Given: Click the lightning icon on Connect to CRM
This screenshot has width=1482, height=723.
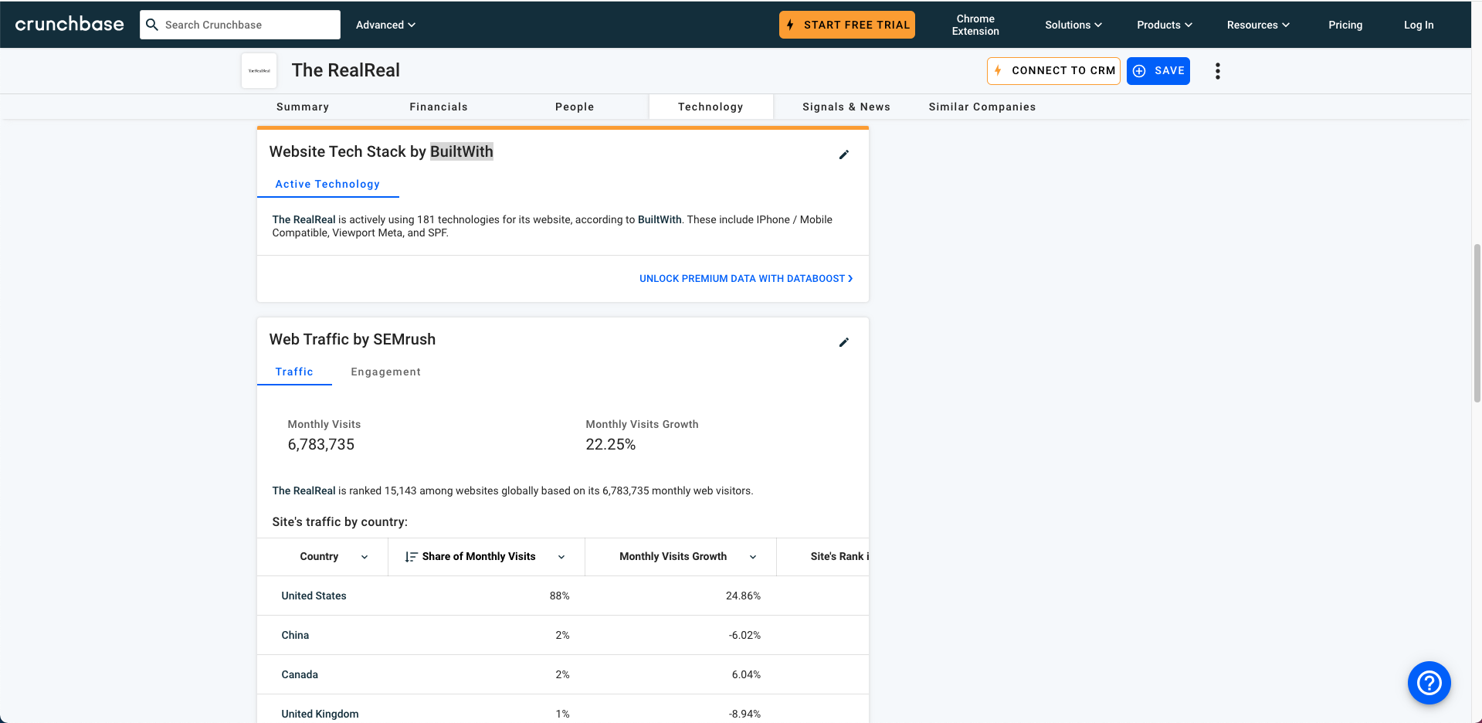Looking at the screenshot, I should [998, 70].
